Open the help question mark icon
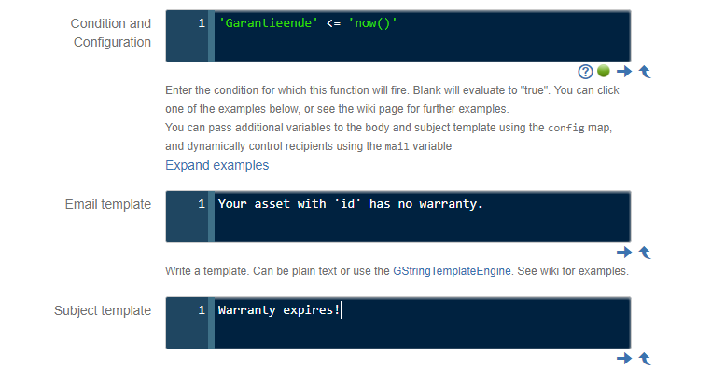The image size is (725, 370). point(585,72)
